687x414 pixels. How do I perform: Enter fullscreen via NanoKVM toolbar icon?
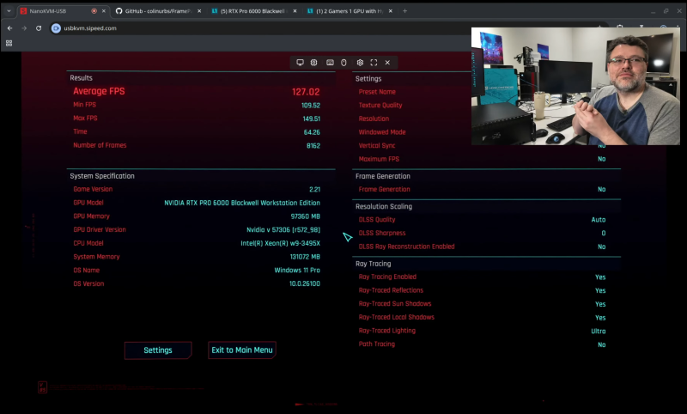coord(374,63)
